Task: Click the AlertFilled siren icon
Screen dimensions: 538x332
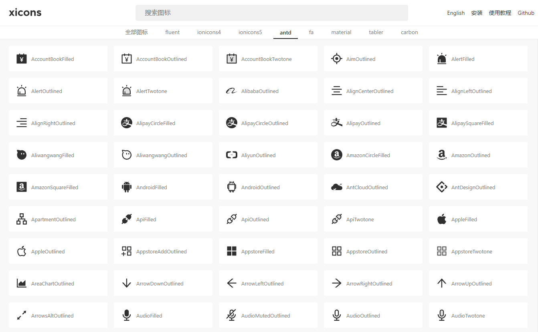Action: (442, 59)
